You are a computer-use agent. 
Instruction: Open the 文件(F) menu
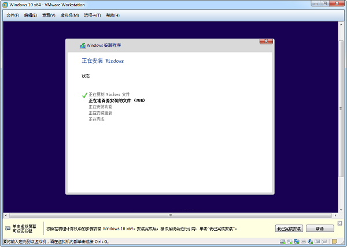click(13, 15)
